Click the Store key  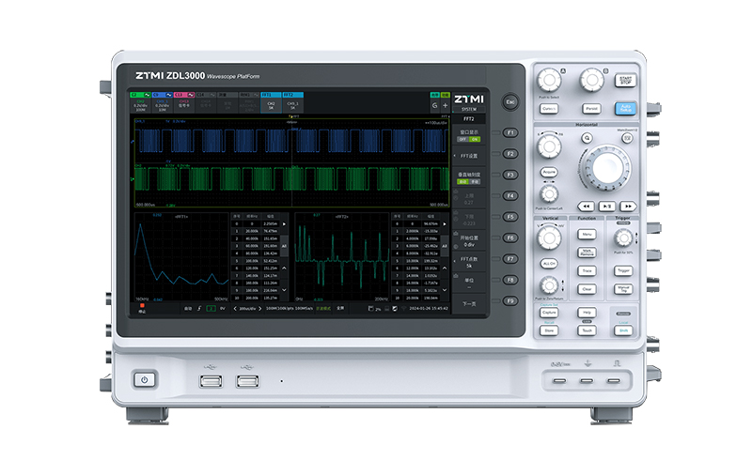click(x=549, y=330)
